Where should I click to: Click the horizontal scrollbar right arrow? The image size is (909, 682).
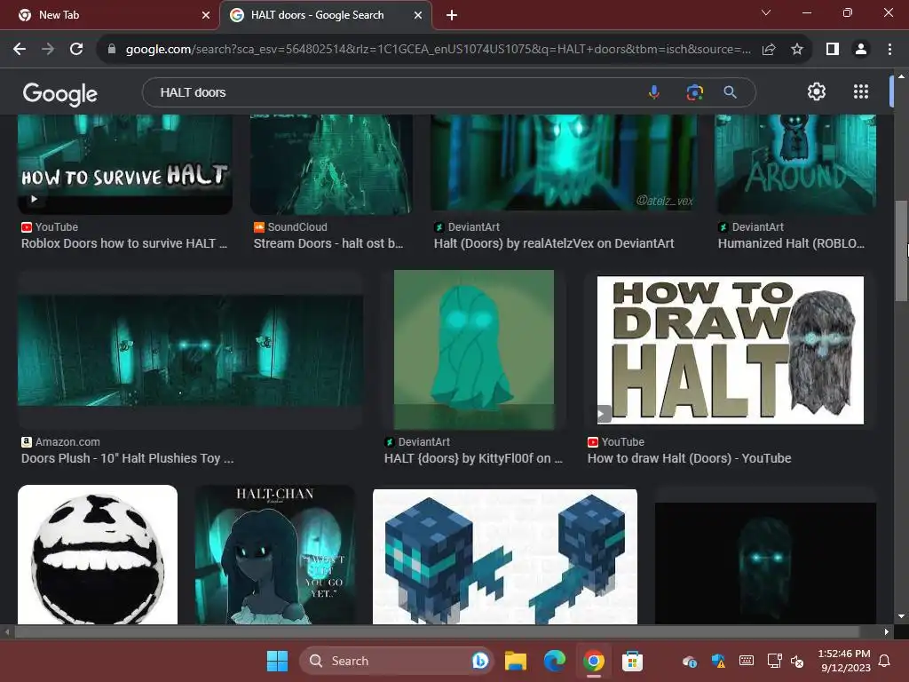(x=887, y=631)
